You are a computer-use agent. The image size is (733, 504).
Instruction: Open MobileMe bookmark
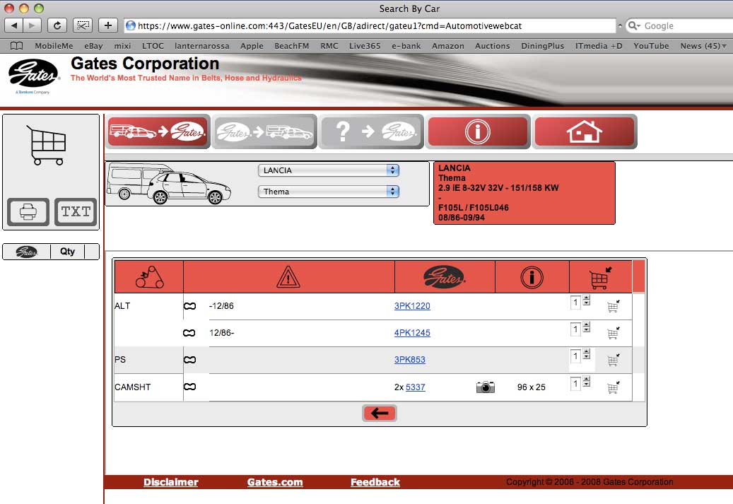pos(54,46)
